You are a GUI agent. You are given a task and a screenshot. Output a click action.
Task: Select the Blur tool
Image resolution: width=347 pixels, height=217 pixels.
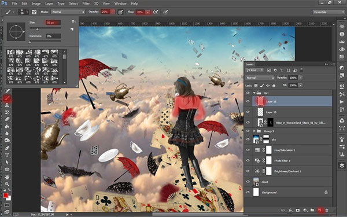[x=7, y=133]
